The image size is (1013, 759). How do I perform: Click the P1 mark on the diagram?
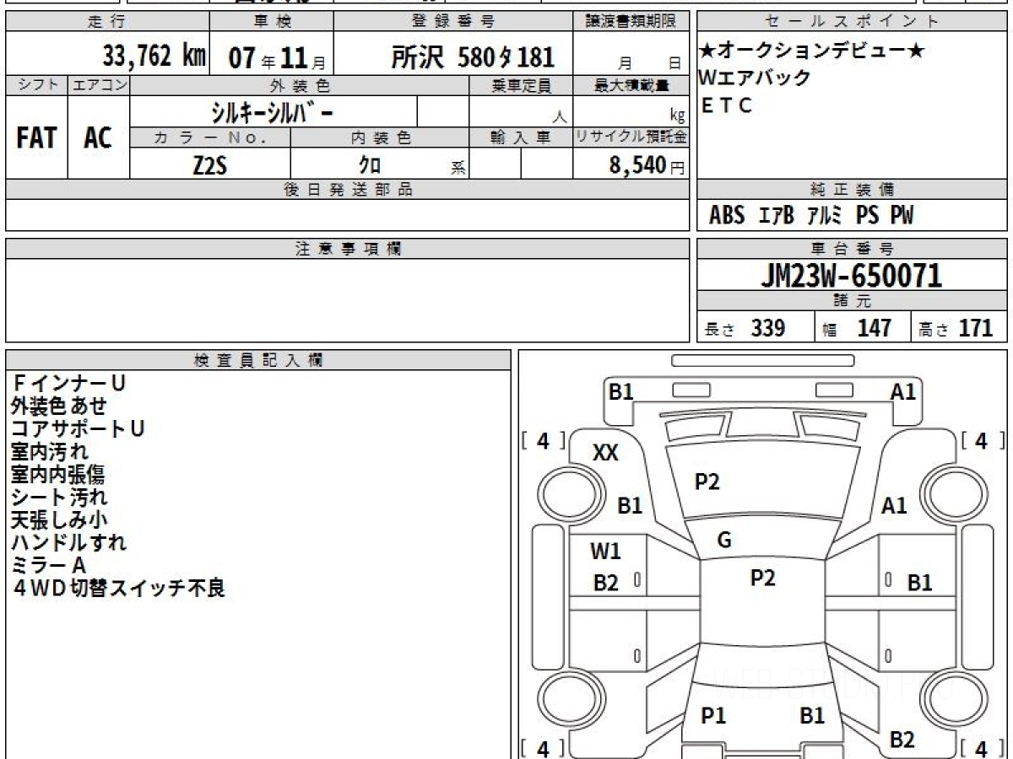tap(714, 716)
